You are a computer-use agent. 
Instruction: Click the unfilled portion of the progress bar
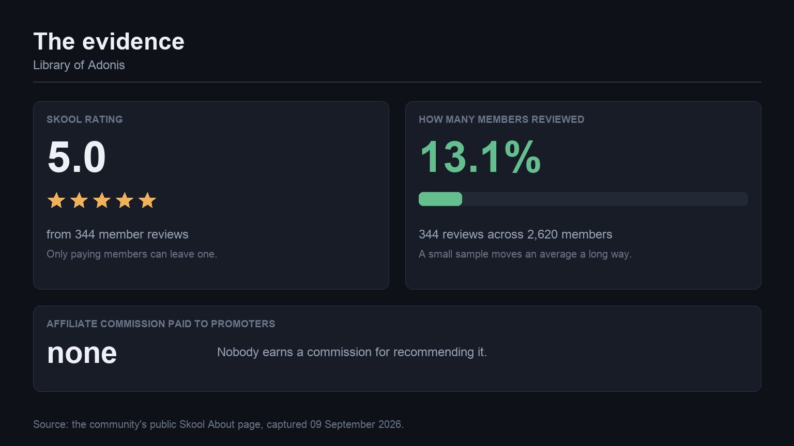point(605,199)
